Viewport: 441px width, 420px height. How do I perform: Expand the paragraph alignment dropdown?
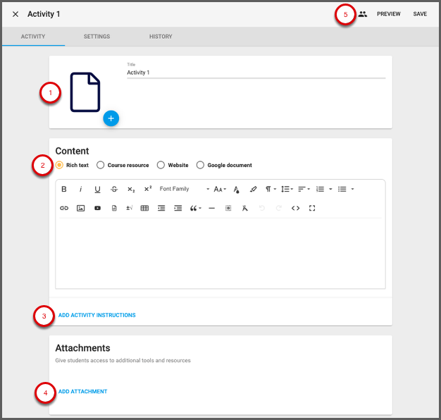[x=304, y=189]
